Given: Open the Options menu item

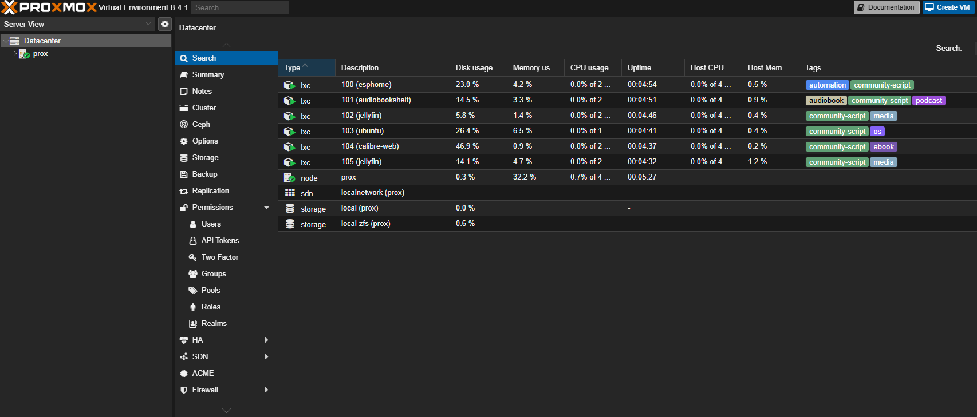Looking at the screenshot, I should coord(226,141).
